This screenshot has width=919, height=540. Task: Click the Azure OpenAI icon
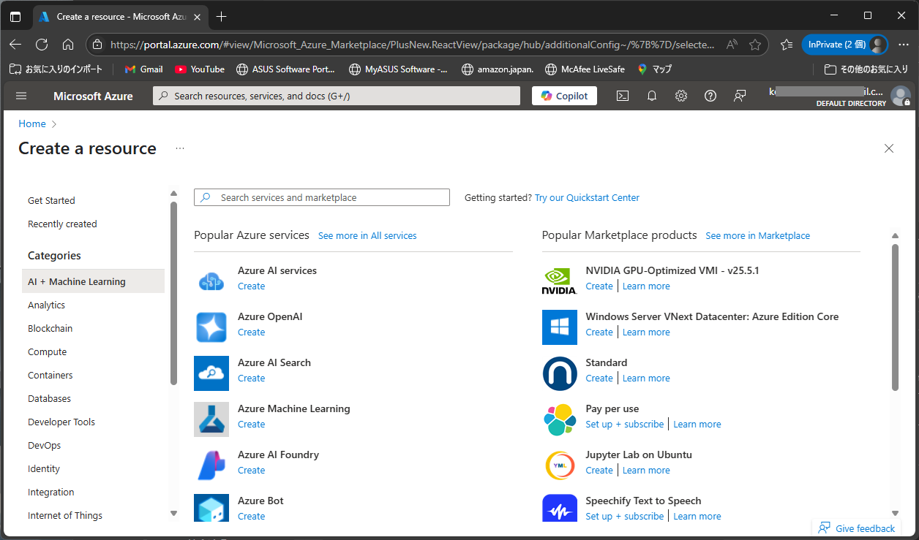pyautogui.click(x=211, y=327)
